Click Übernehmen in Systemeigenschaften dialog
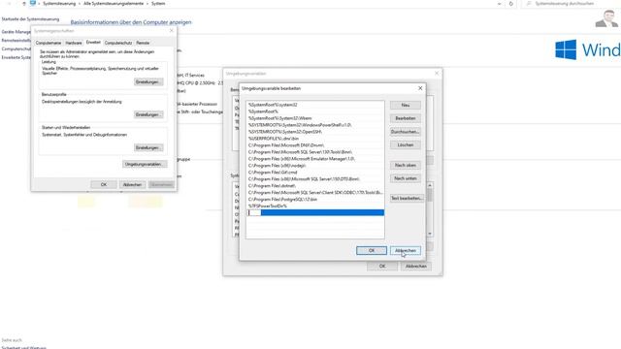This screenshot has width=621, height=349. 161,185
